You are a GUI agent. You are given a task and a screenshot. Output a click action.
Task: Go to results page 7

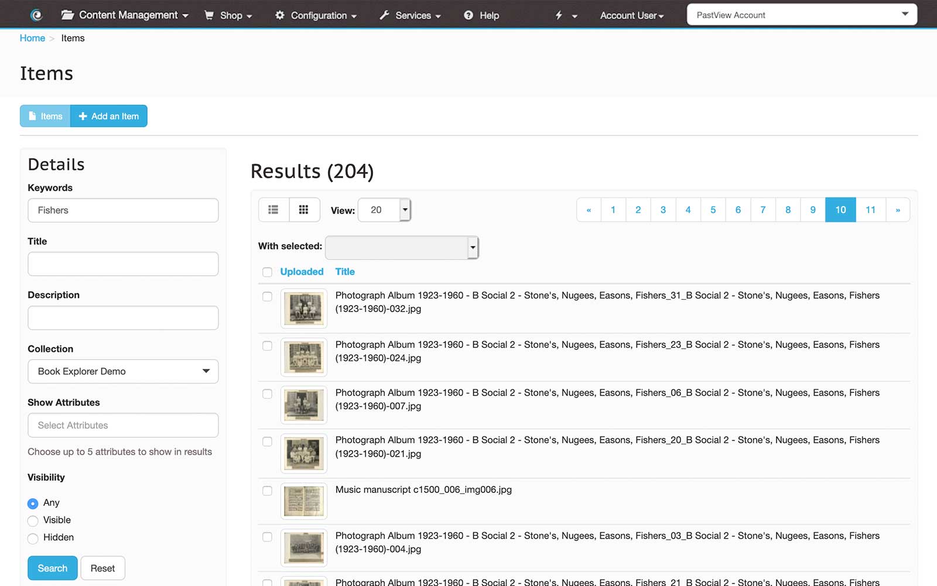coord(763,210)
